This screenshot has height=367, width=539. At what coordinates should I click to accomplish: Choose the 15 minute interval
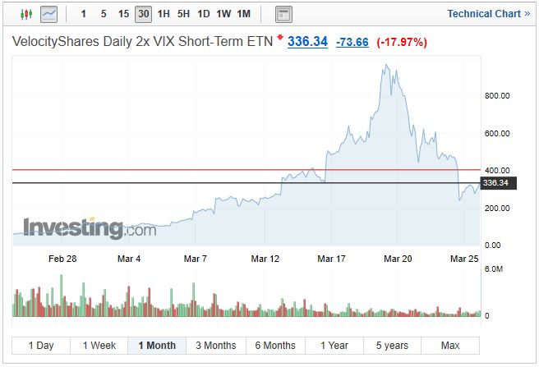tap(123, 14)
